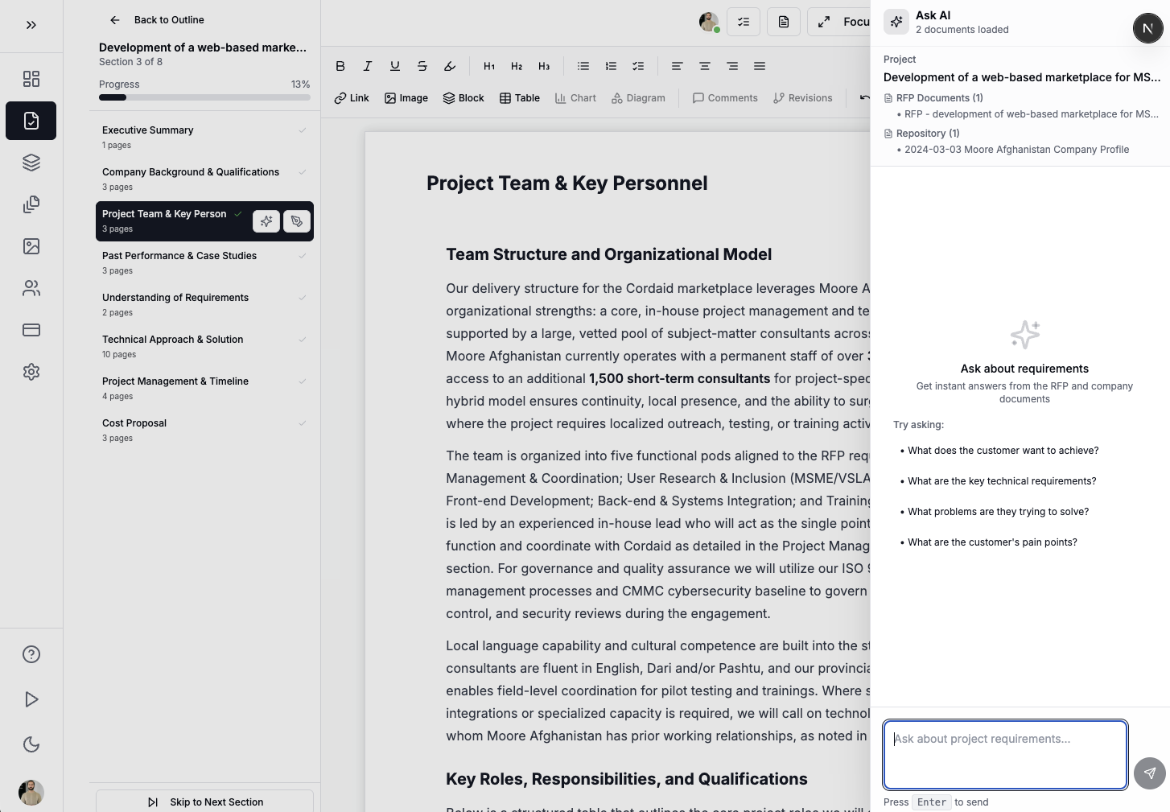Click pen edit button on Project Team section
Viewport: 1170px width, 812px height.
[297, 221]
